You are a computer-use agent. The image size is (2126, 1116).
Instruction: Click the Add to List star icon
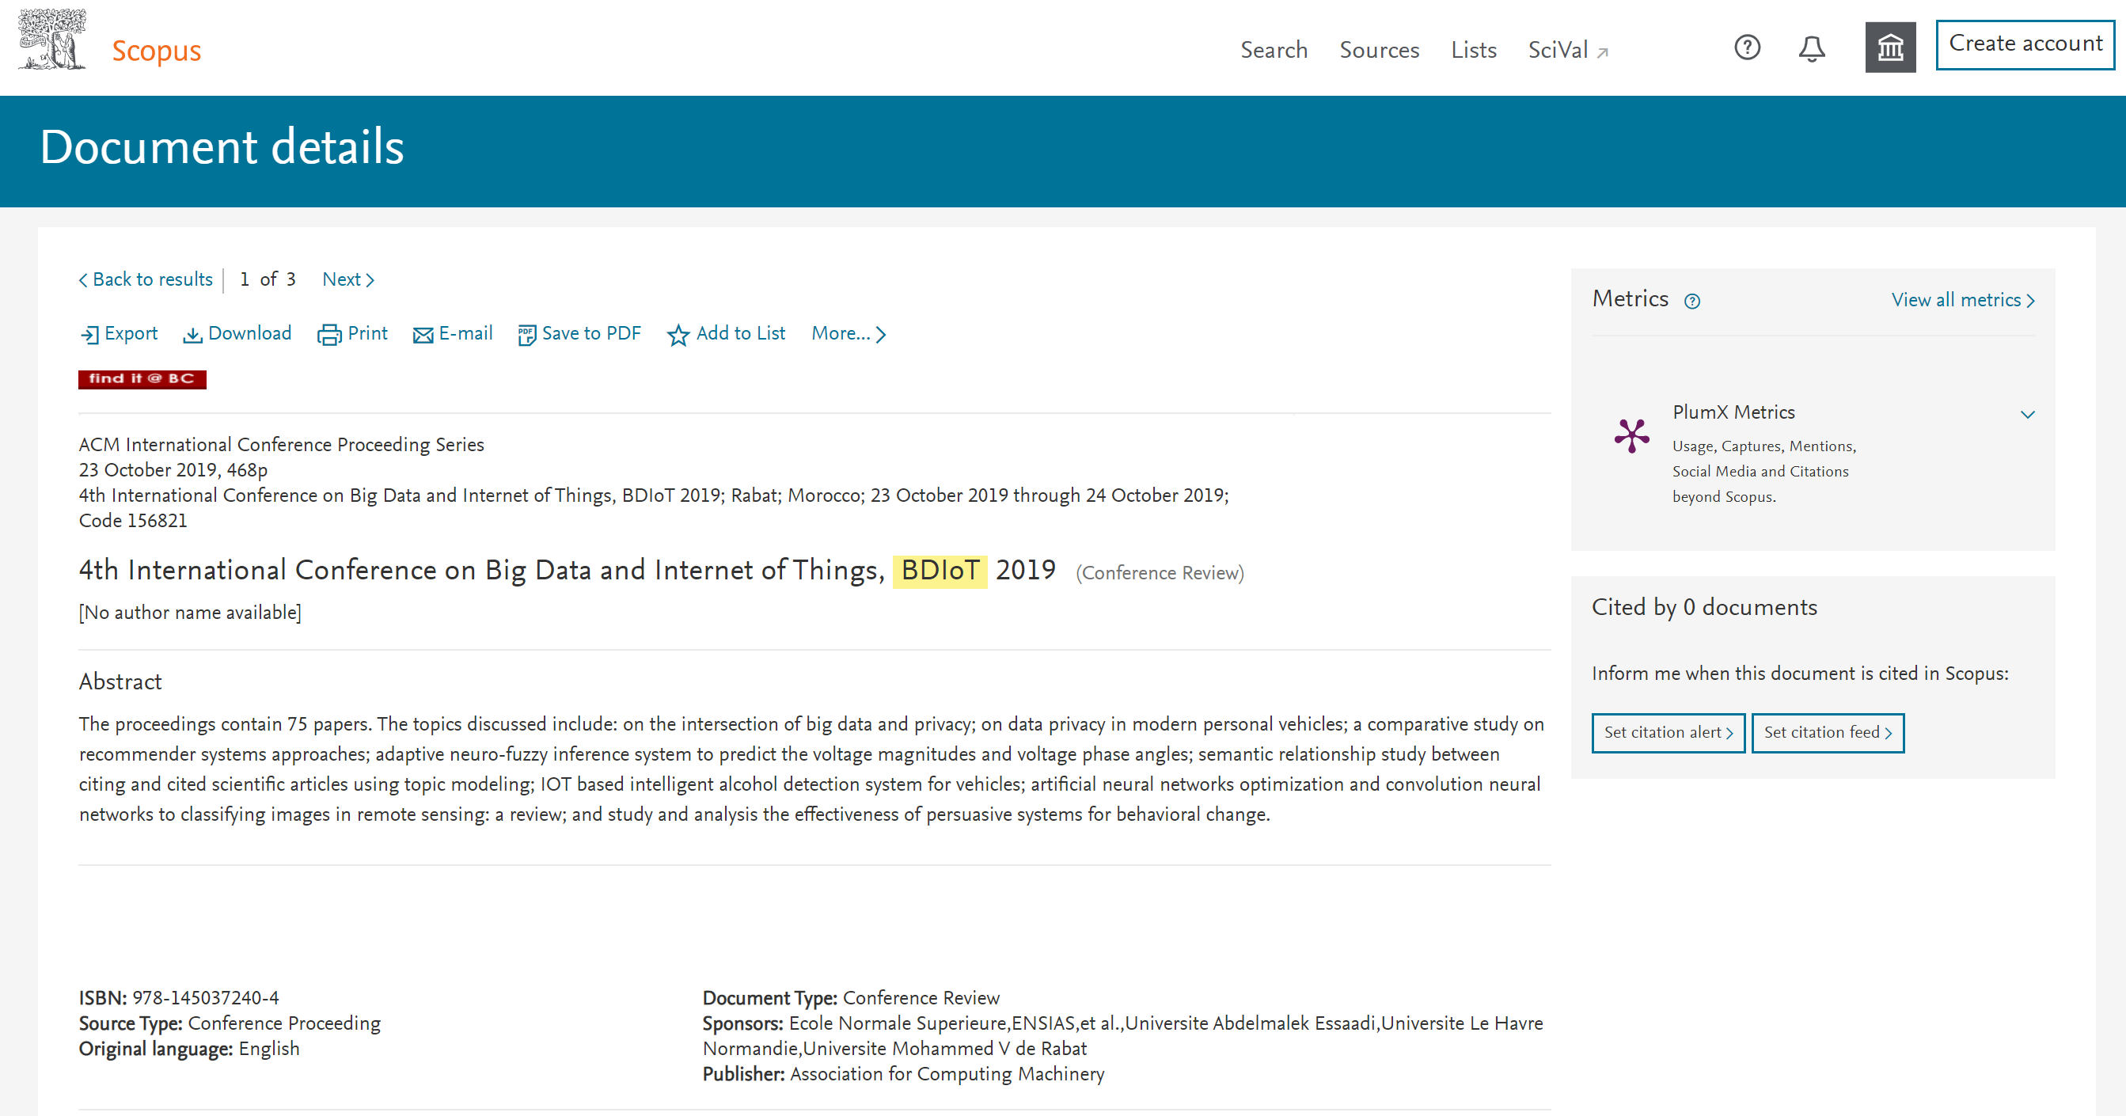pos(678,334)
